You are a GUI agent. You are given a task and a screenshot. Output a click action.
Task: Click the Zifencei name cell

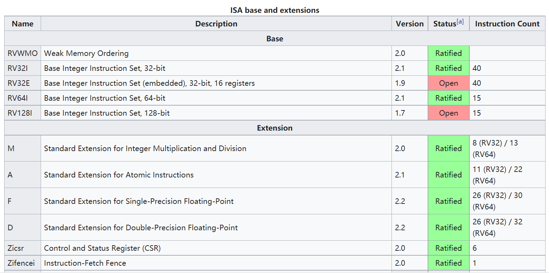pos(21,263)
